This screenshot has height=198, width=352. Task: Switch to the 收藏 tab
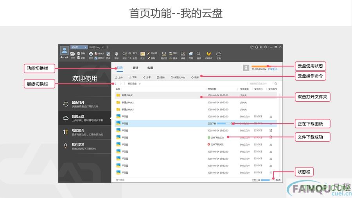pos(151,68)
